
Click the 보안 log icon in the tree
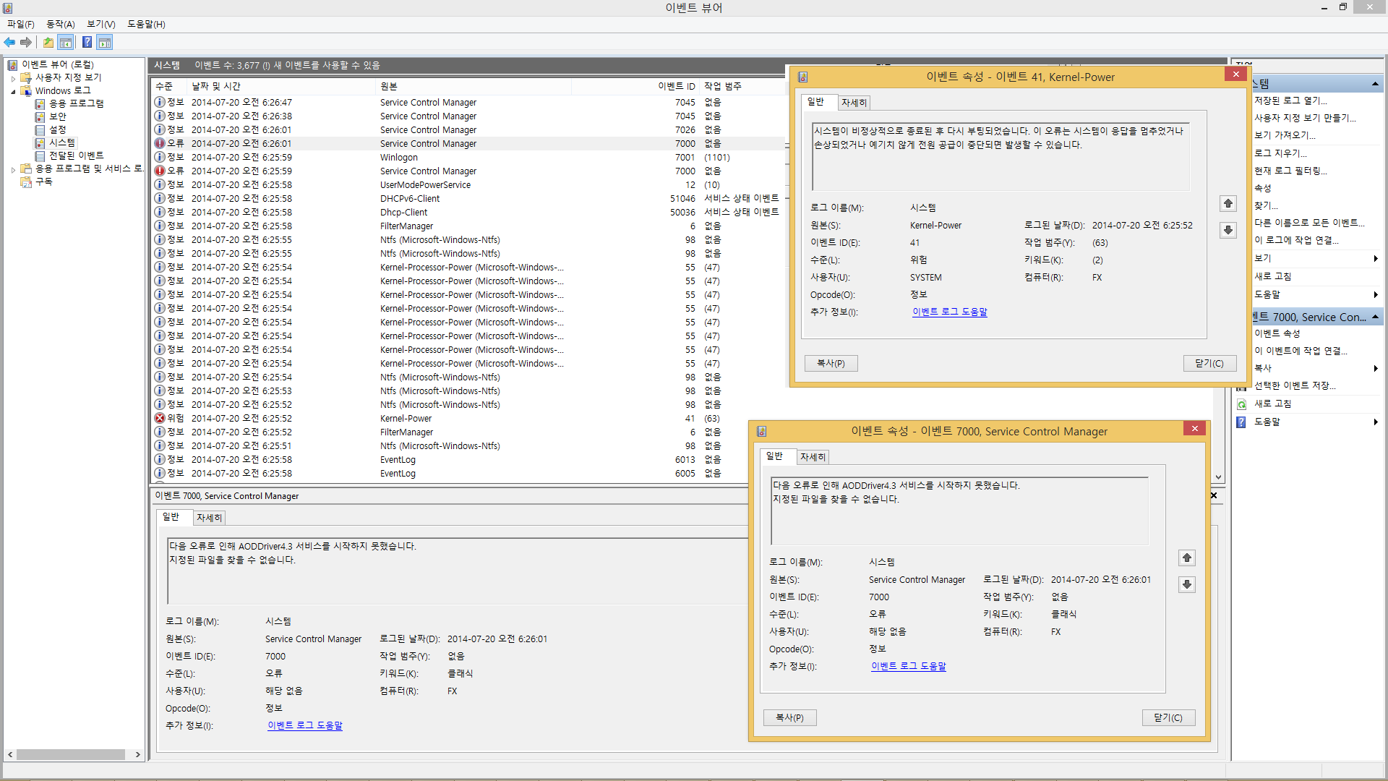click(x=40, y=116)
